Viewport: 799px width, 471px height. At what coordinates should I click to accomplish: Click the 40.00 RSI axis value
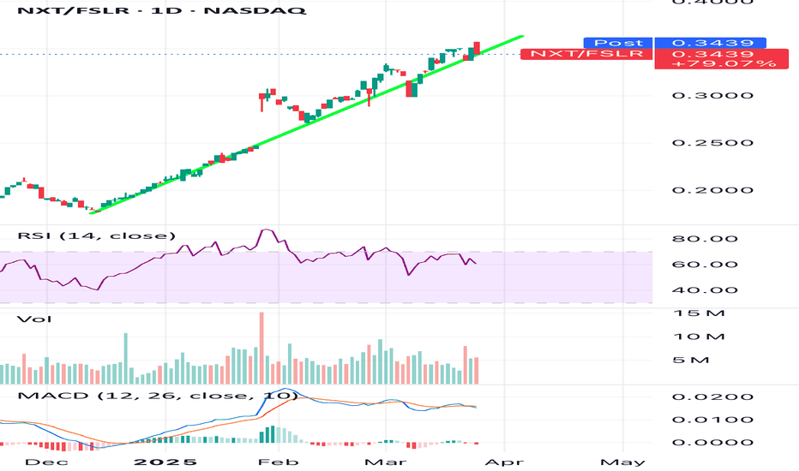click(705, 290)
